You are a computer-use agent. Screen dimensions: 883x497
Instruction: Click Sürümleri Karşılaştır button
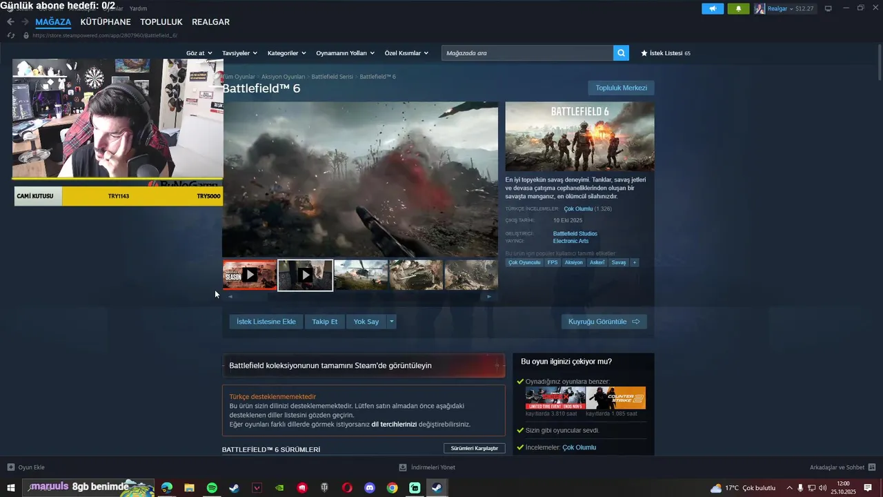tap(474, 448)
